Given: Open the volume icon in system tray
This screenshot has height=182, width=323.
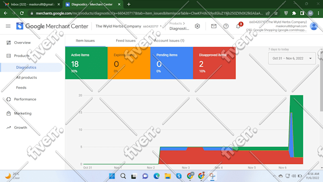Looking at the screenshot, I should pos(294,176).
